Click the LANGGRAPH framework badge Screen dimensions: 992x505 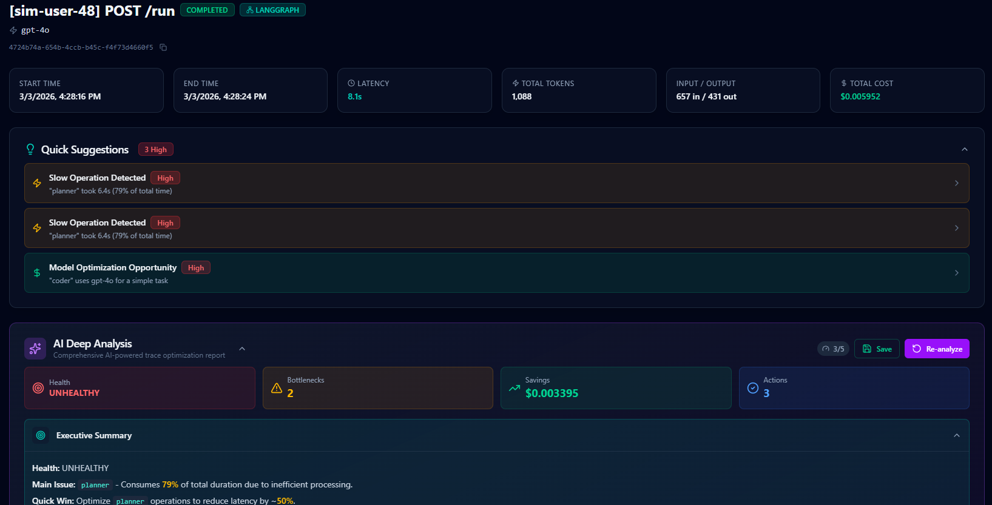click(272, 10)
